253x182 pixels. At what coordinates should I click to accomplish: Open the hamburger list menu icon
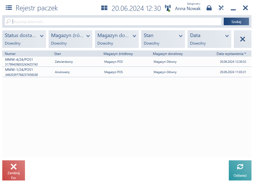click(9, 8)
